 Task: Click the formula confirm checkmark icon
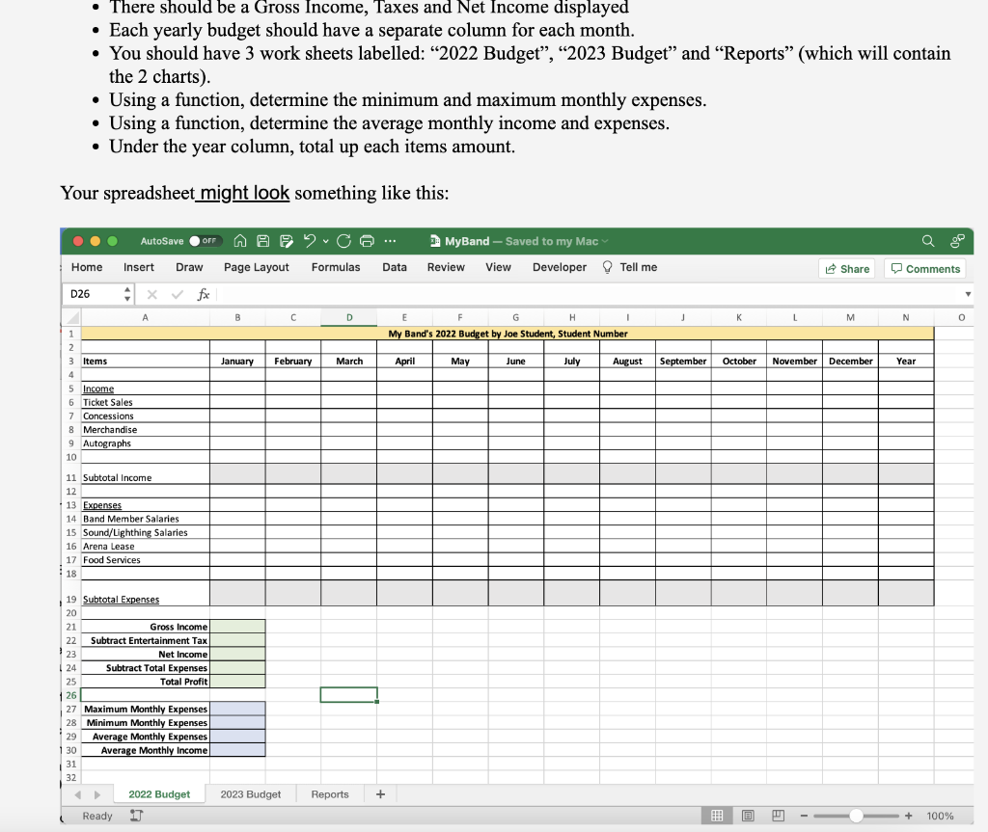point(178,294)
